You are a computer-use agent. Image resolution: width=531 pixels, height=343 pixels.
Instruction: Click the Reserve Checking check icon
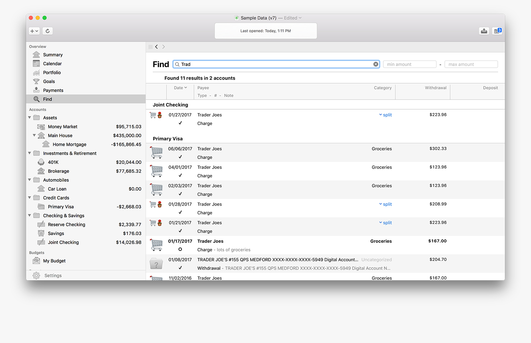click(41, 225)
